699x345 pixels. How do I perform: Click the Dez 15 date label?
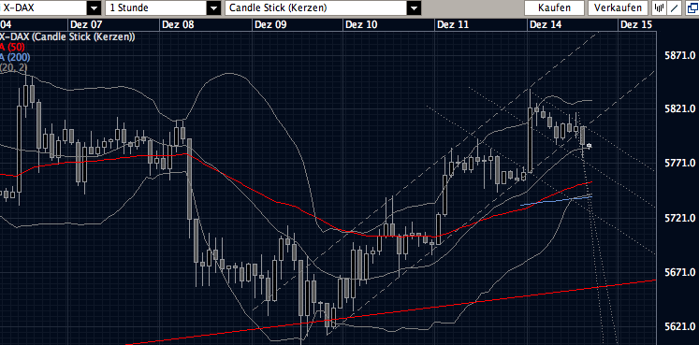pos(636,25)
